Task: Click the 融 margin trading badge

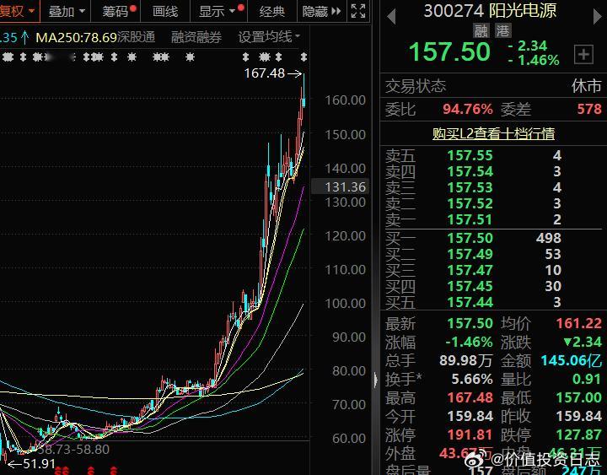Action: [481, 30]
